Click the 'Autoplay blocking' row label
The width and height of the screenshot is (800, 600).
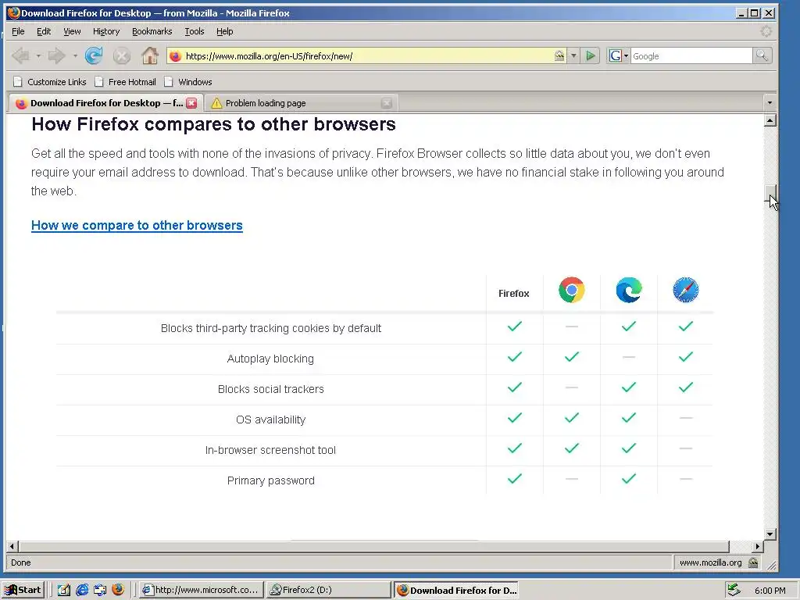pos(270,359)
